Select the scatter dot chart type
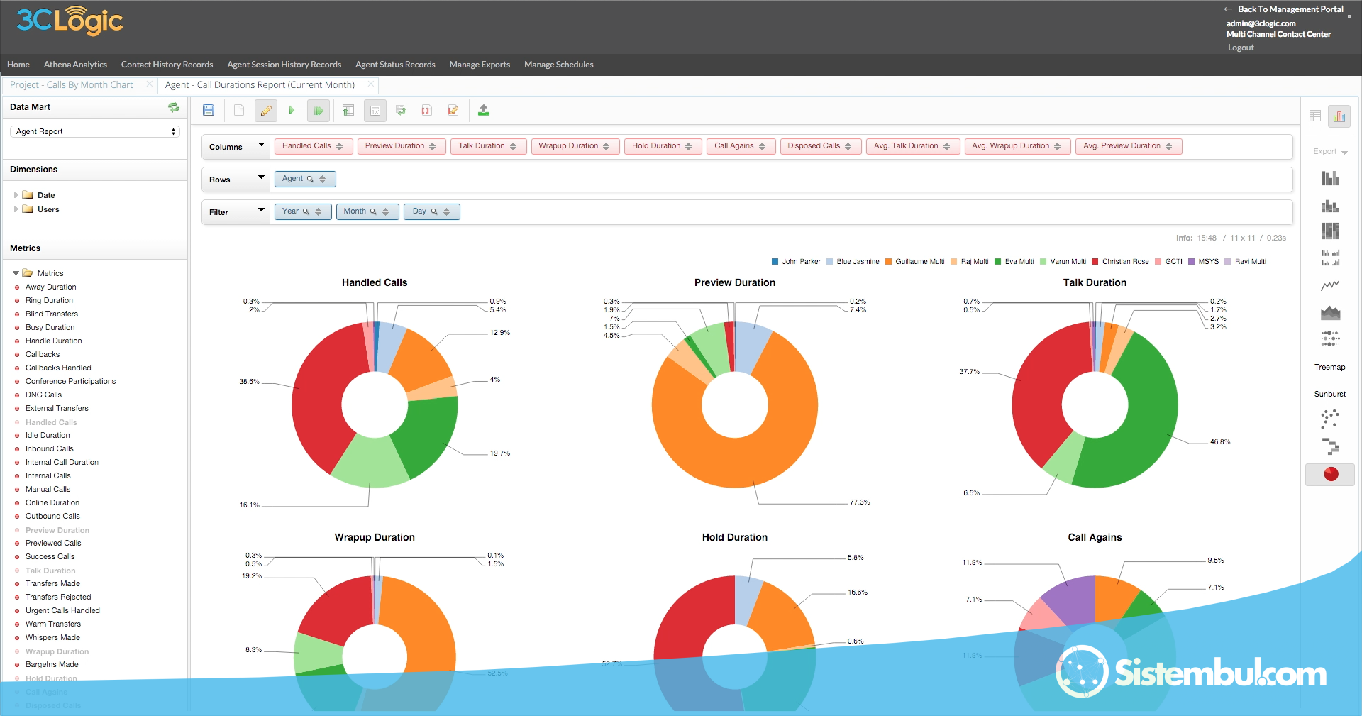 [x=1330, y=419]
